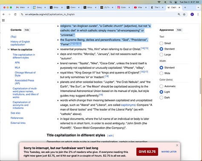
Task: Open the capitonyms article link
Action: (128, 105)
